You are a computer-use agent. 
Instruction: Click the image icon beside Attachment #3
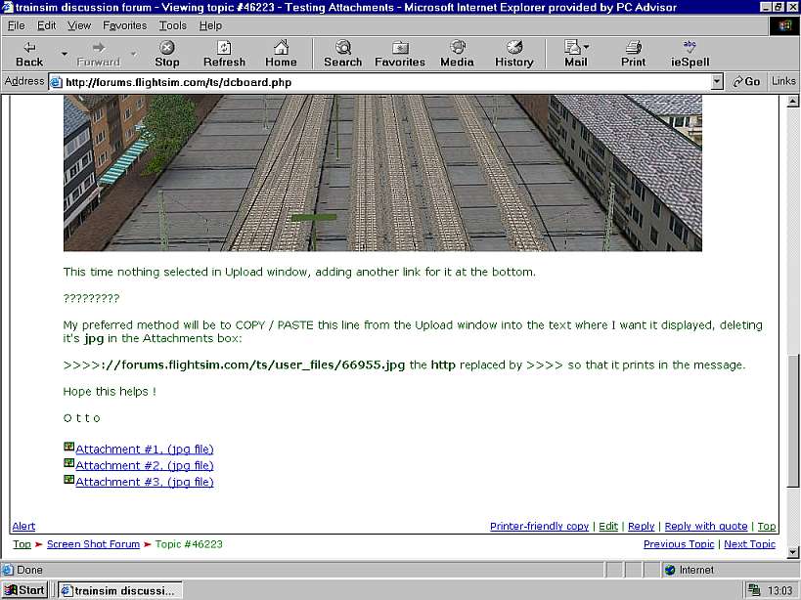coord(69,480)
